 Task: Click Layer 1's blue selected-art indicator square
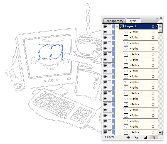pos(156,26)
